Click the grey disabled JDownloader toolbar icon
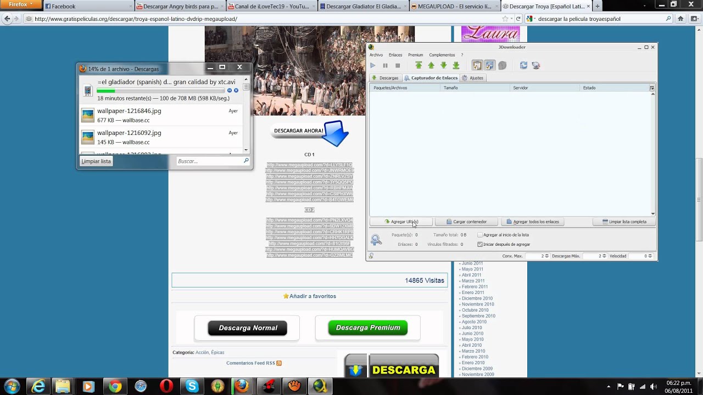Screen dimensions: 703x395 click(502, 65)
